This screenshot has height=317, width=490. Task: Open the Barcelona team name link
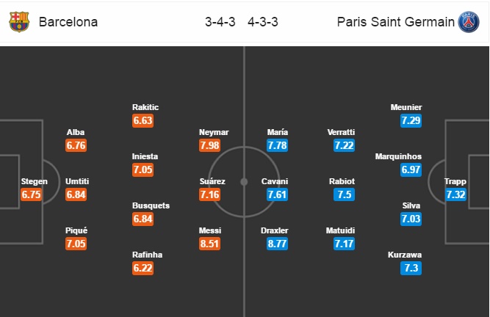point(68,22)
